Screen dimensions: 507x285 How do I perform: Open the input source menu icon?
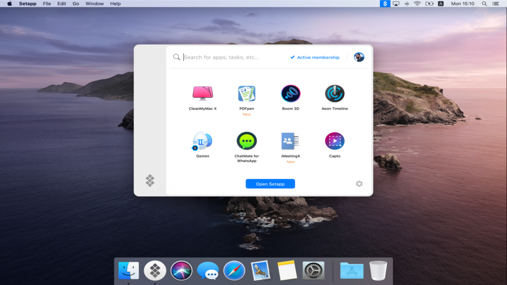[x=441, y=3]
